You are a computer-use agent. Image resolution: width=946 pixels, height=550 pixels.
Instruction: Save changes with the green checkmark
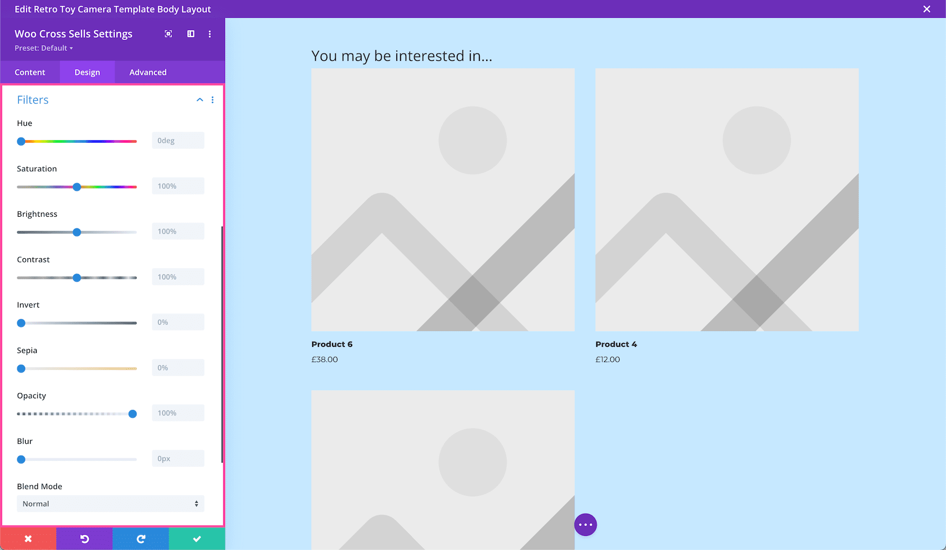tap(197, 538)
